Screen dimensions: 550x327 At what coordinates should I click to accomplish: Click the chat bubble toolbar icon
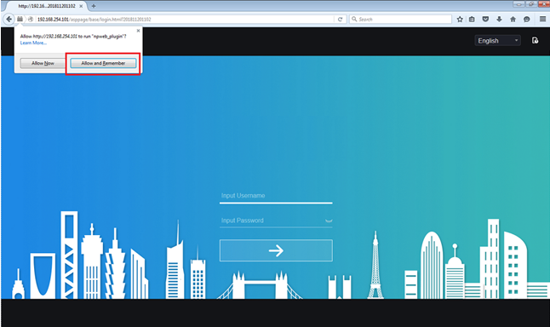526,20
